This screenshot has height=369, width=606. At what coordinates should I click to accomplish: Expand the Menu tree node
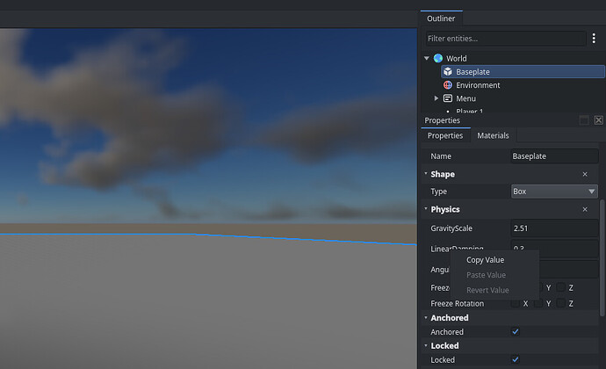click(436, 98)
